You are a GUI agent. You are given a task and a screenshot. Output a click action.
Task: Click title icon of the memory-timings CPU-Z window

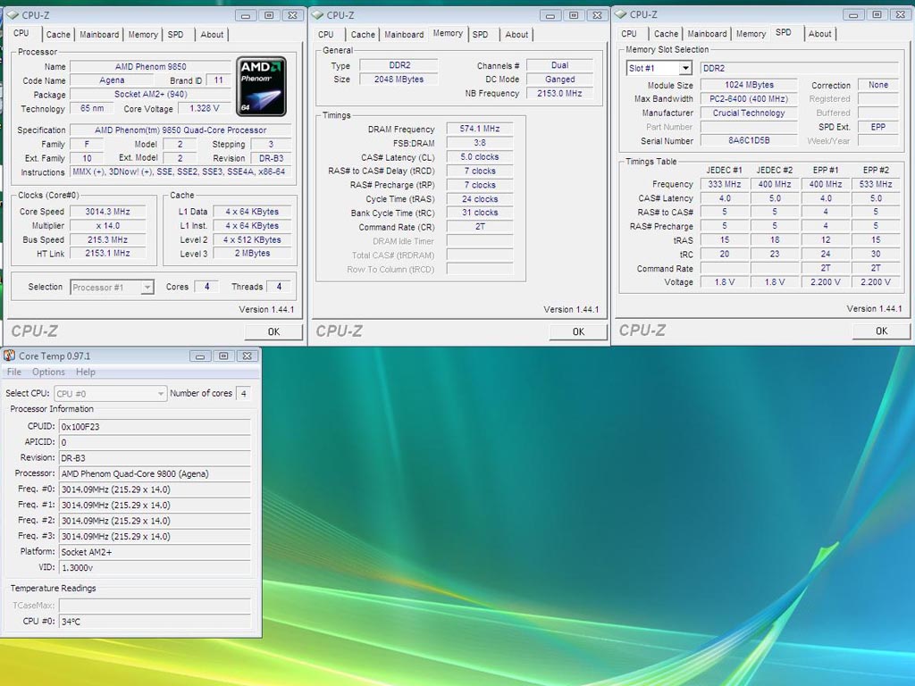pyautogui.click(x=317, y=15)
